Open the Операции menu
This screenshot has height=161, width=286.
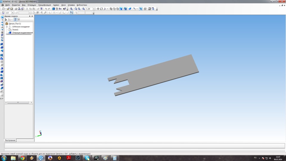[32, 5]
